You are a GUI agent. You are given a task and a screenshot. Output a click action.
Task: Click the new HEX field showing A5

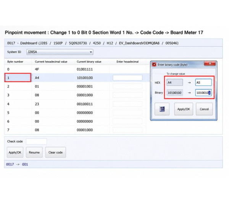(203, 82)
